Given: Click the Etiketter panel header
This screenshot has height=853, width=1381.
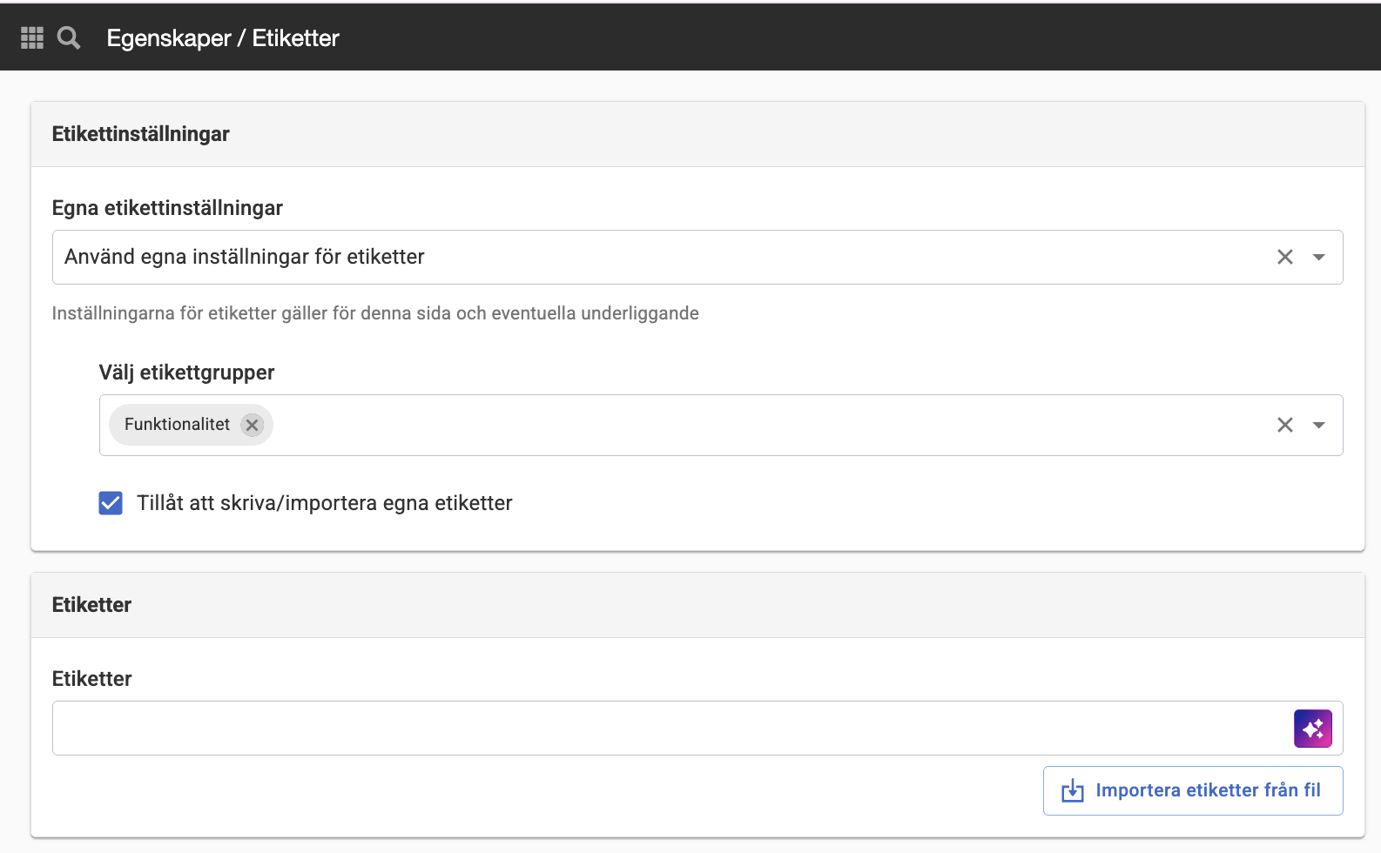Looking at the screenshot, I should (x=697, y=605).
